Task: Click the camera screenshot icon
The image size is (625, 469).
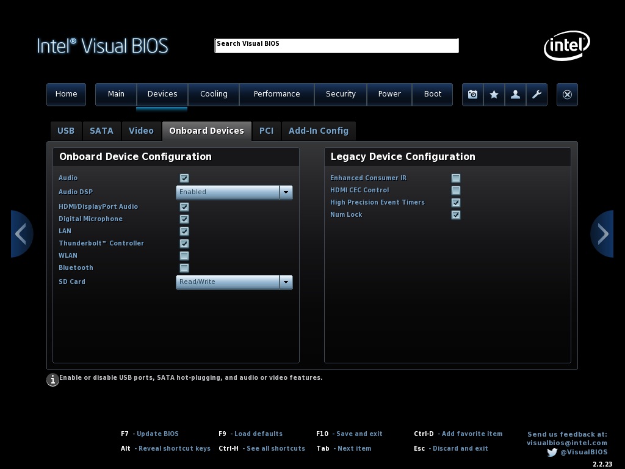Action: pyautogui.click(x=473, y=95)
